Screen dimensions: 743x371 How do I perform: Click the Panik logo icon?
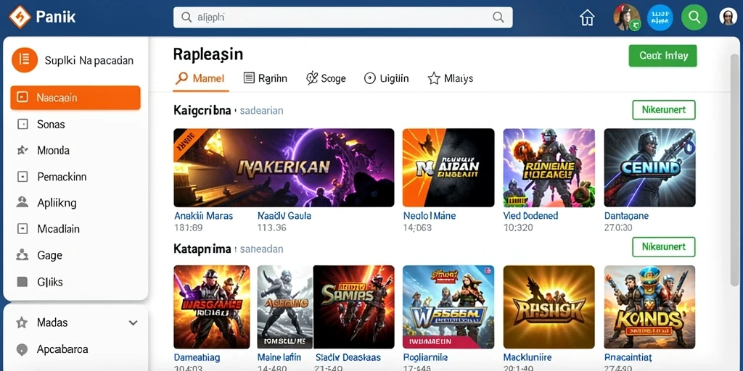click(x=20, y=17)
